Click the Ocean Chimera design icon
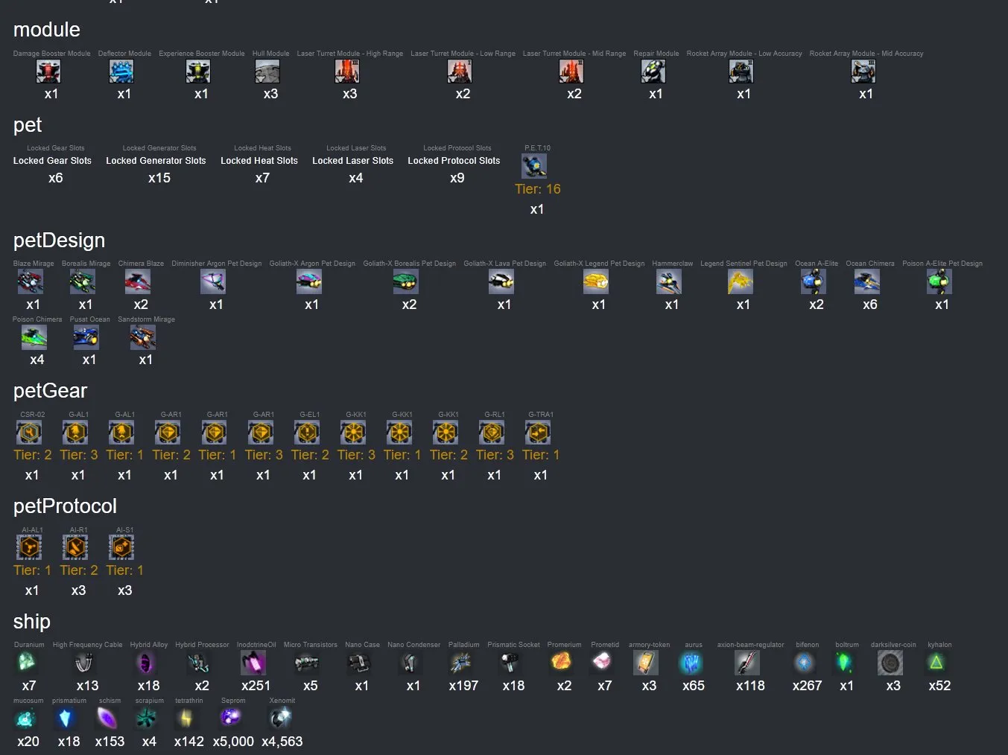Screen dimensions: 1008x755 (867, 282)
